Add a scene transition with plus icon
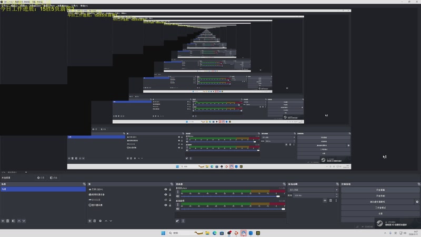The width and height of the screenshot is (421, 237). [x=325, y=201]
